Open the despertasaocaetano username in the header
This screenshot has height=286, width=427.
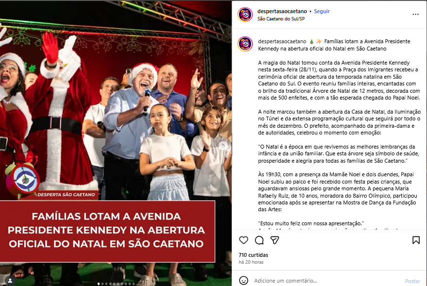(x=282, y=11)
